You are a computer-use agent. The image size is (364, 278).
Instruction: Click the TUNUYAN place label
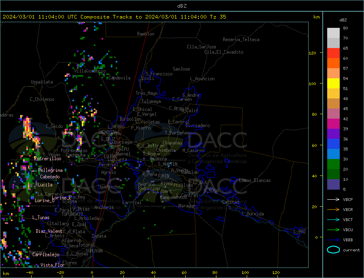click(x=94, y=251)
